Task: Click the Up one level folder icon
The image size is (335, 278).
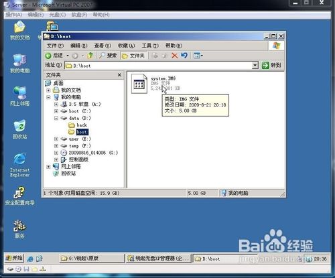Action: click(90, 56)
